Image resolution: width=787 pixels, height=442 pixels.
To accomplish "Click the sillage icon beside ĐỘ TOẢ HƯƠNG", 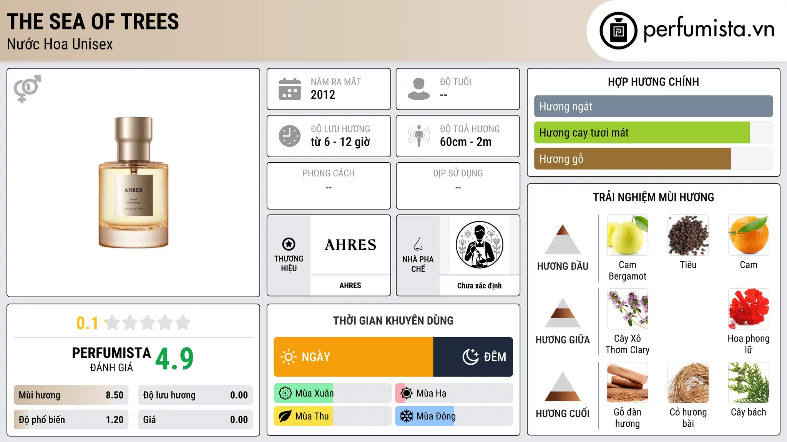I will click(x=419, y=136).
